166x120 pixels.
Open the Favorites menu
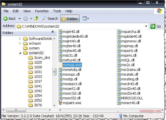[x=42, y=11]
